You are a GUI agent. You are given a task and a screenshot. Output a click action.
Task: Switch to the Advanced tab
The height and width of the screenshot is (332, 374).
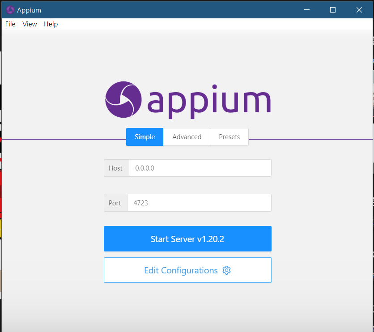click(187, 137)
